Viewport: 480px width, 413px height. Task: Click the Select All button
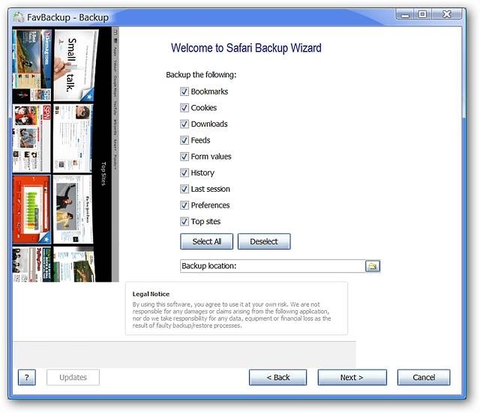[207, 241]
